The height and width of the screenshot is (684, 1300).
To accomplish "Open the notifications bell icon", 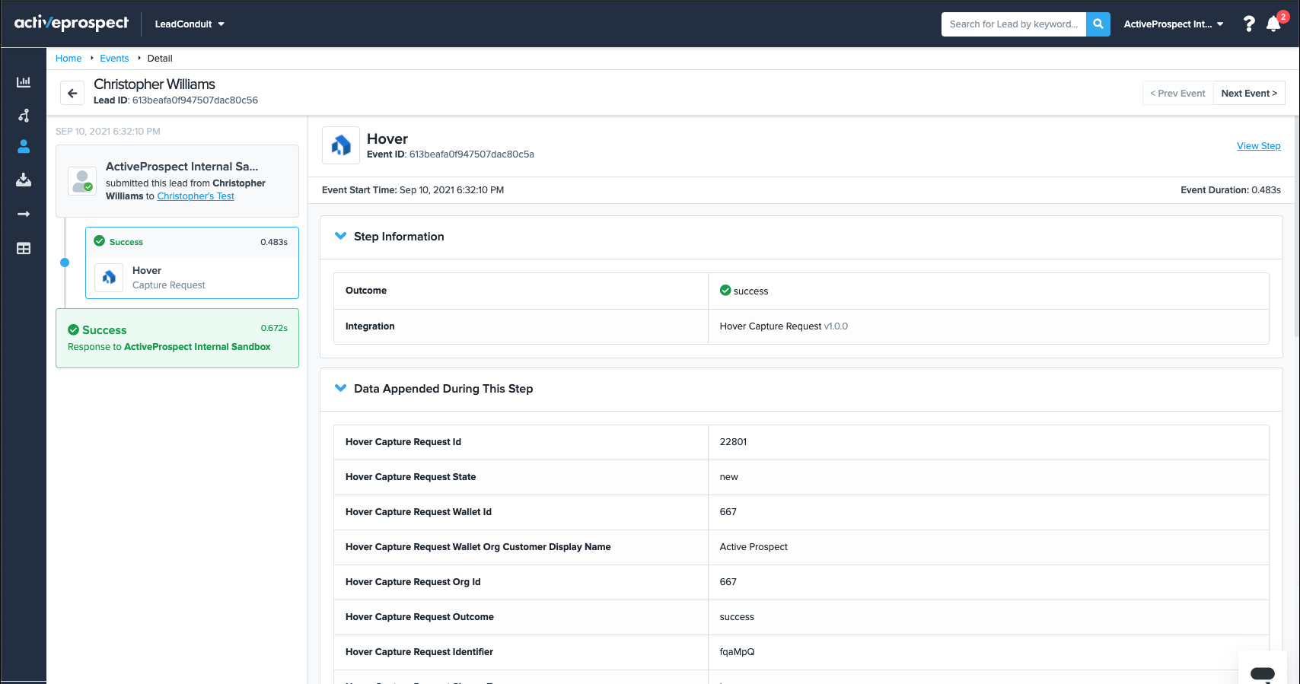I will (x=1273, y=24).
